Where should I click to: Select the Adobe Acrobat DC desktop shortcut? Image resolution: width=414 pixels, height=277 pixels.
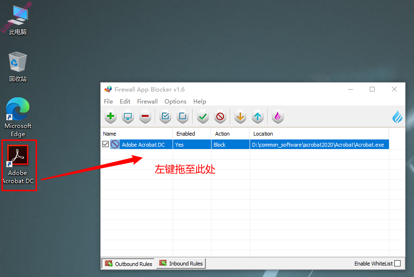pyautogui.click(x=18, y=164)
